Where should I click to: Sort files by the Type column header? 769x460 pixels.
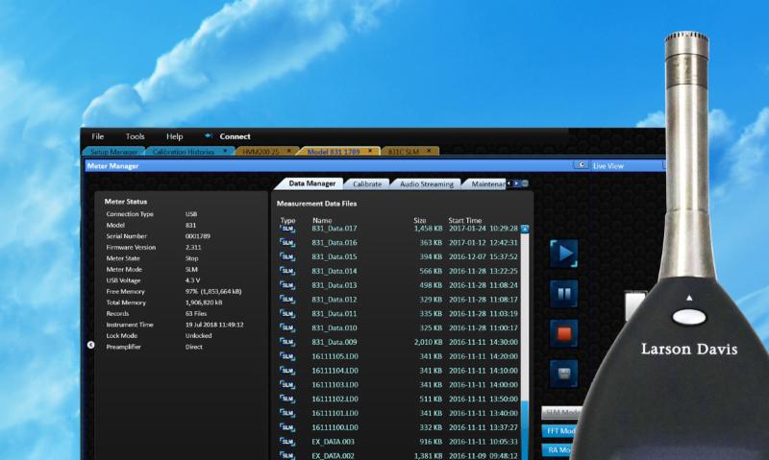(x=287, y=221)
